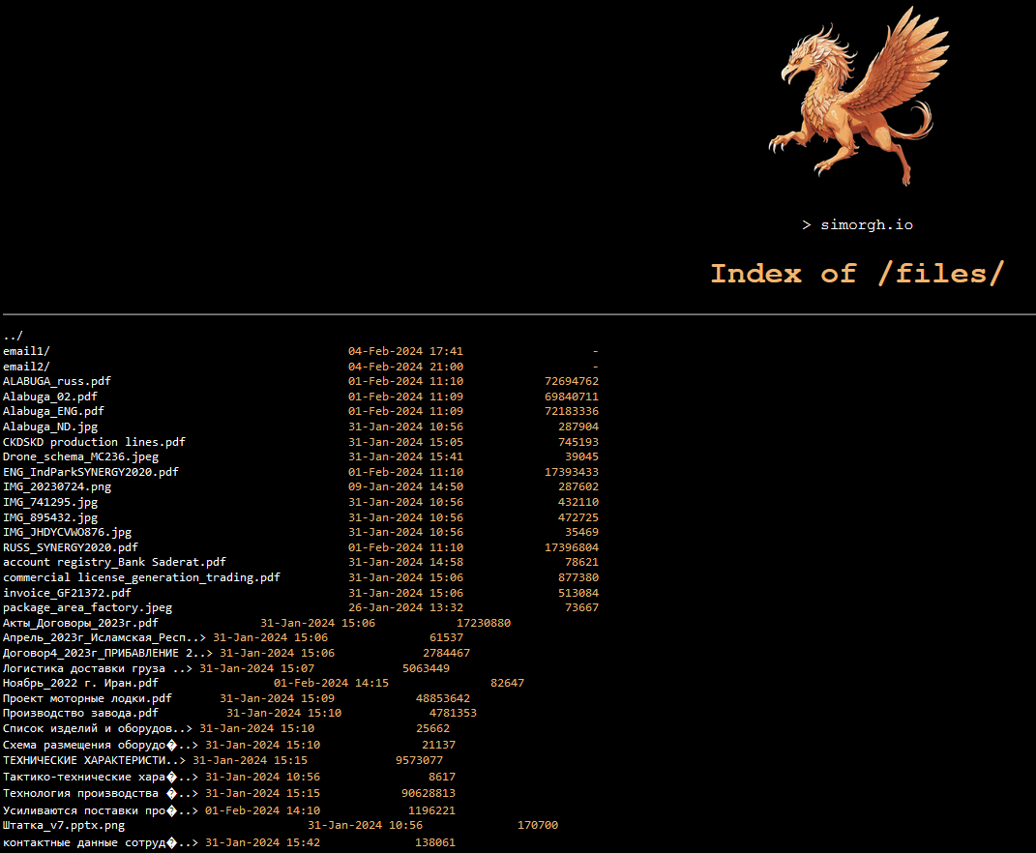Open Договор4_2023г_ПРИБАВЛЕНИЕ file
1036x853 pixels.
tap(107, 653)
